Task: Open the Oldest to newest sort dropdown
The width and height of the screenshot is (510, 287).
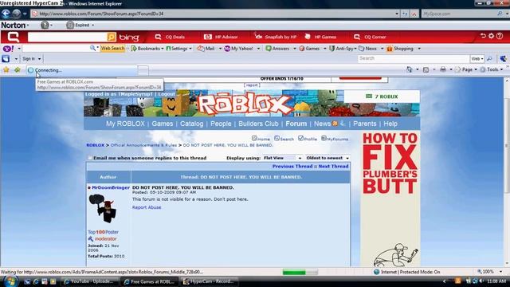Action: coord(328,158)
